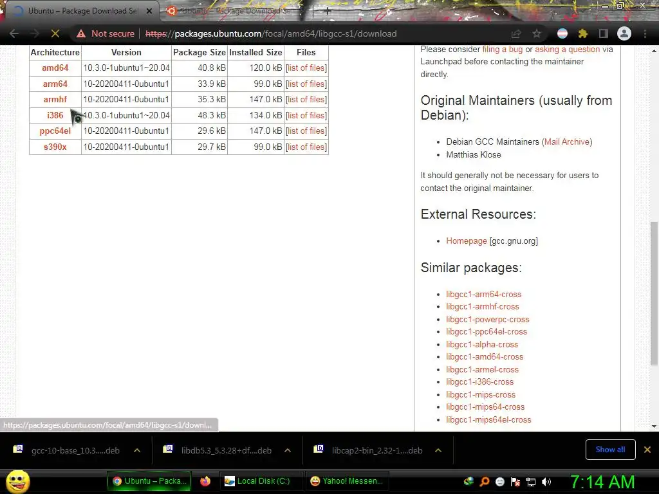The width and height of the screenshot is (659, 494).
Task: Open the gcc.gnu.org Homepage link
Action: (467, 241)
